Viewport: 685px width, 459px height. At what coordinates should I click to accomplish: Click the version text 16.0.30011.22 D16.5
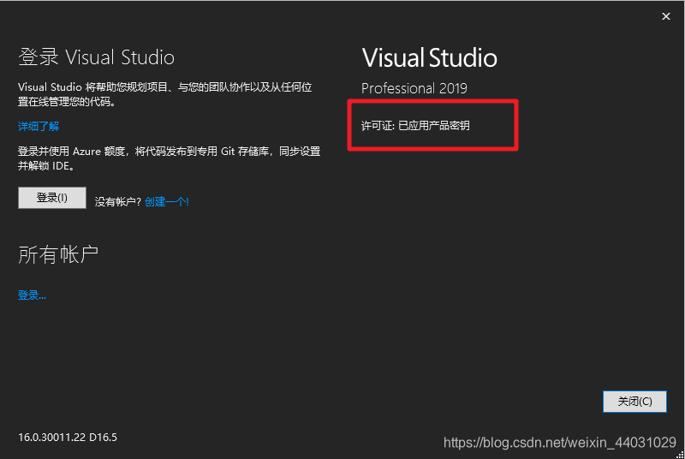pyautogui.click(x=68, y=438)
